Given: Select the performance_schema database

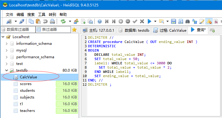Looking at the screenshot, I should tap(35, 57).
